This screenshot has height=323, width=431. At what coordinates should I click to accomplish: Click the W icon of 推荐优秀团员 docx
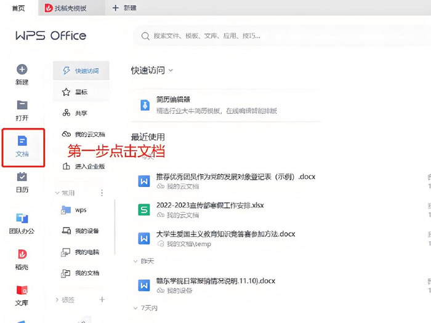click(x=143, y=181)
